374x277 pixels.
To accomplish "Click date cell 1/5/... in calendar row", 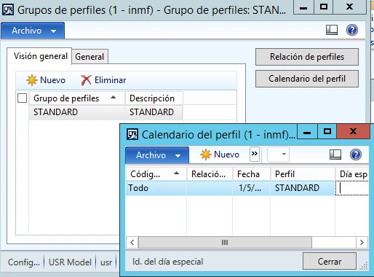I will (252, 188).
